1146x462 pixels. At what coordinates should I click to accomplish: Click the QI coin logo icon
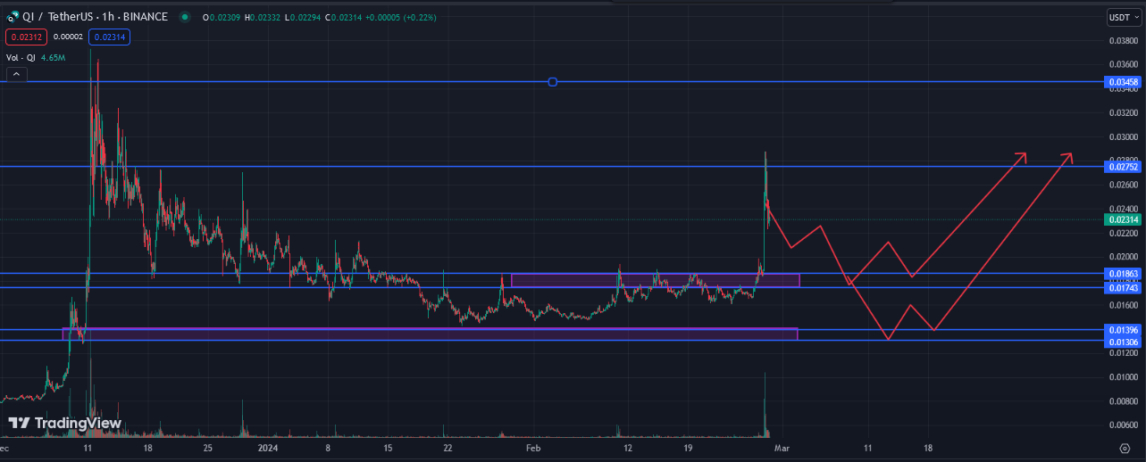pyautogui.click(x=13, y=17)
